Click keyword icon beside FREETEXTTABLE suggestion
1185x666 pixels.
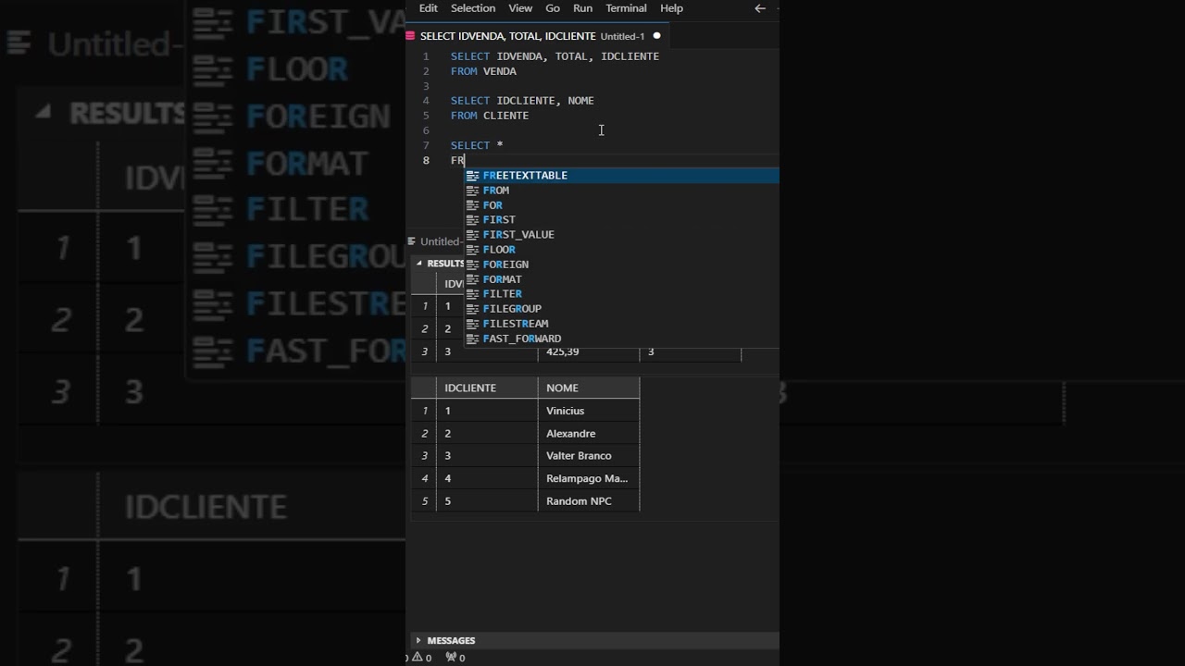[473, 176]
